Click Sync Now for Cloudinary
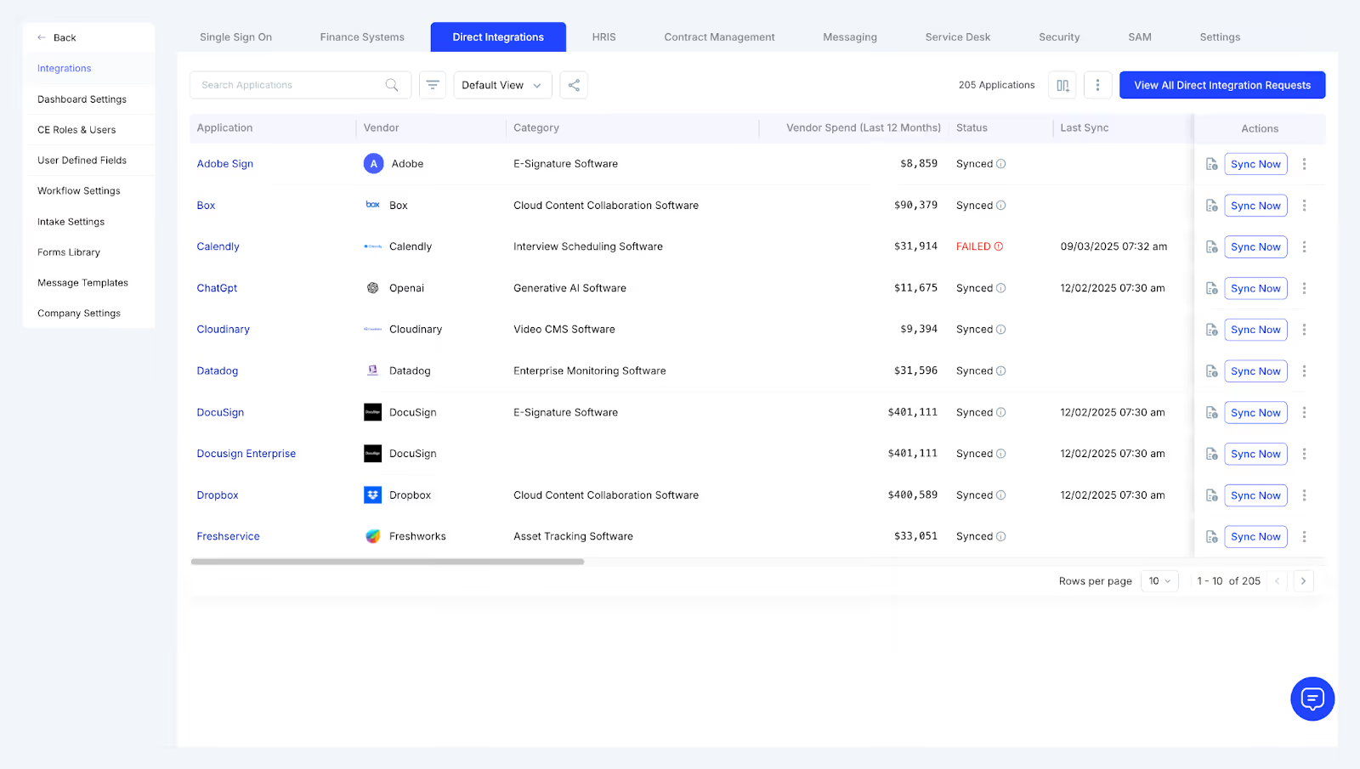Image resolution: width=1360 pixels, height=769 pixels. pyautogui.click(x=1255, y=330)
